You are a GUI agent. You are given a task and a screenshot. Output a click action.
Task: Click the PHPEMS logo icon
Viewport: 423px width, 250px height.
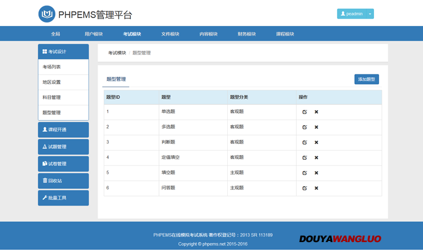pyautogui.click(x=47, y=14)
